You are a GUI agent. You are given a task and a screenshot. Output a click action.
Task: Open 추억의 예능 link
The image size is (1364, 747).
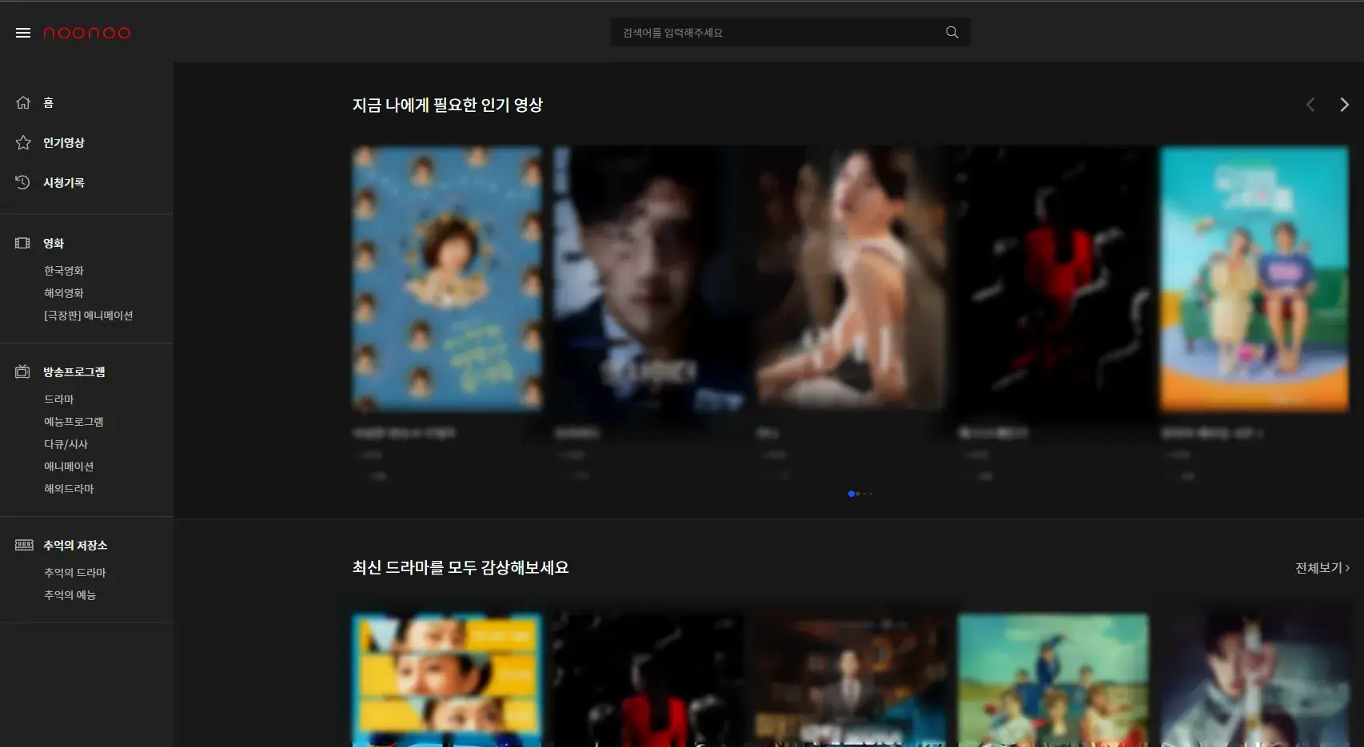70,595
